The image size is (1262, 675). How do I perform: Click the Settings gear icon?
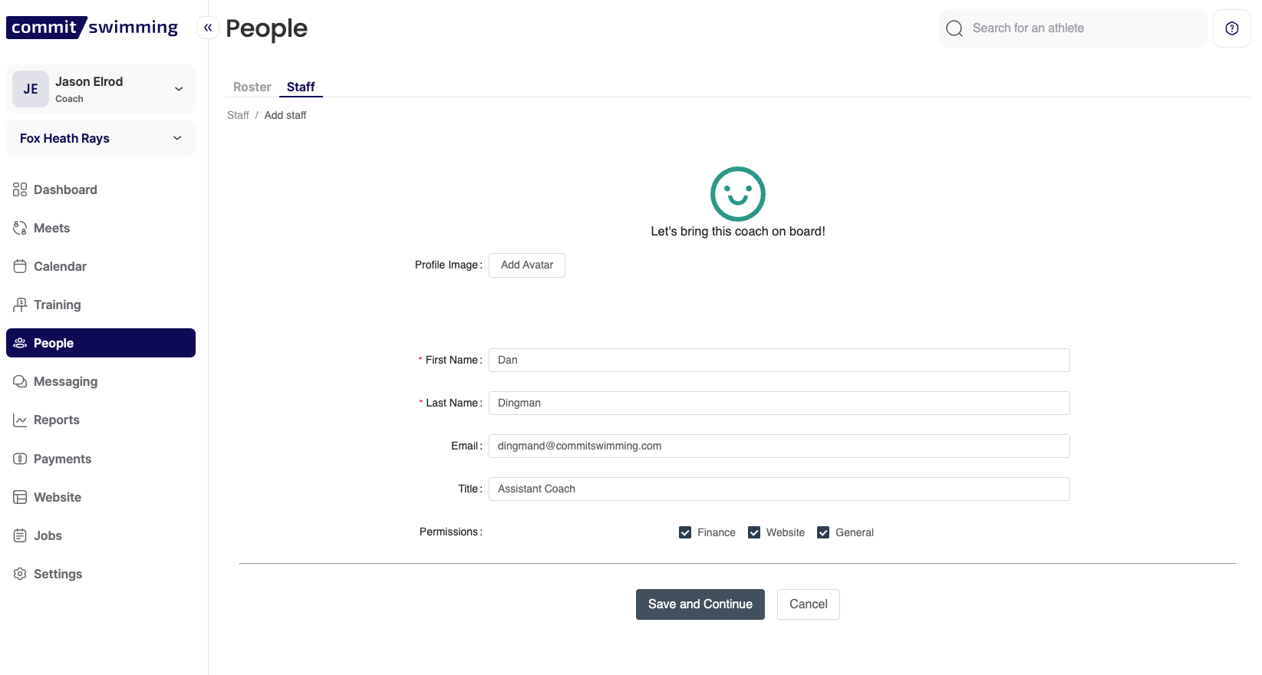(x=20, y=574)
